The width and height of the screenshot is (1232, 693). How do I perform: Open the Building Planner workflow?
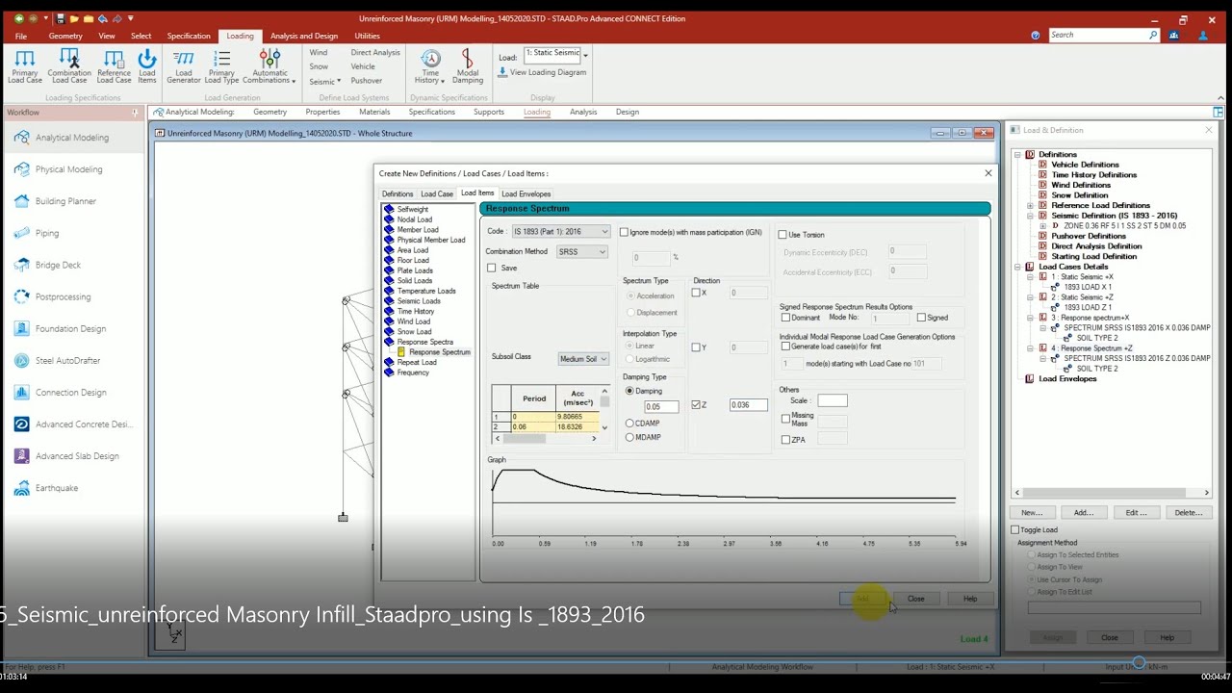[65, 201]
